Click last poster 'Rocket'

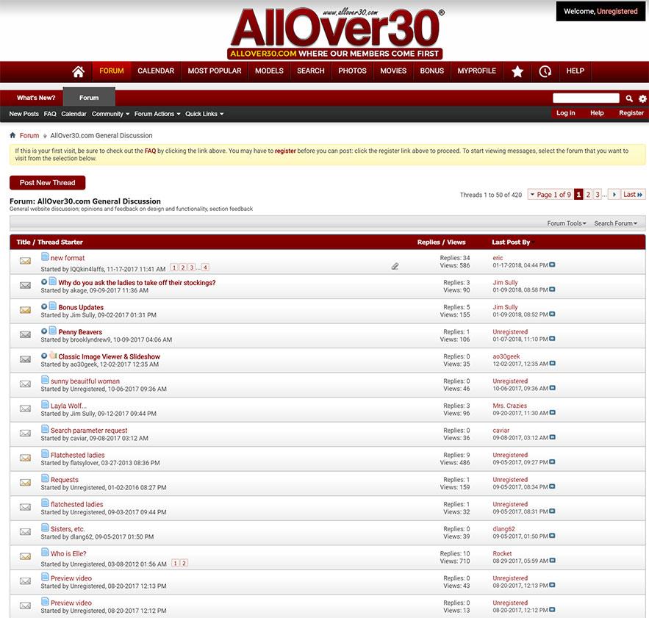point(502,553)
